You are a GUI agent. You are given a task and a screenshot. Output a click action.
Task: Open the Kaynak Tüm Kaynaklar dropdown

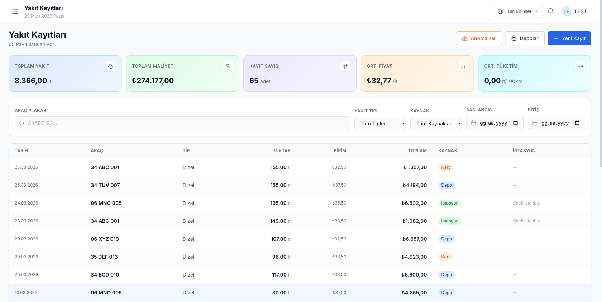[x=436, y=124]
